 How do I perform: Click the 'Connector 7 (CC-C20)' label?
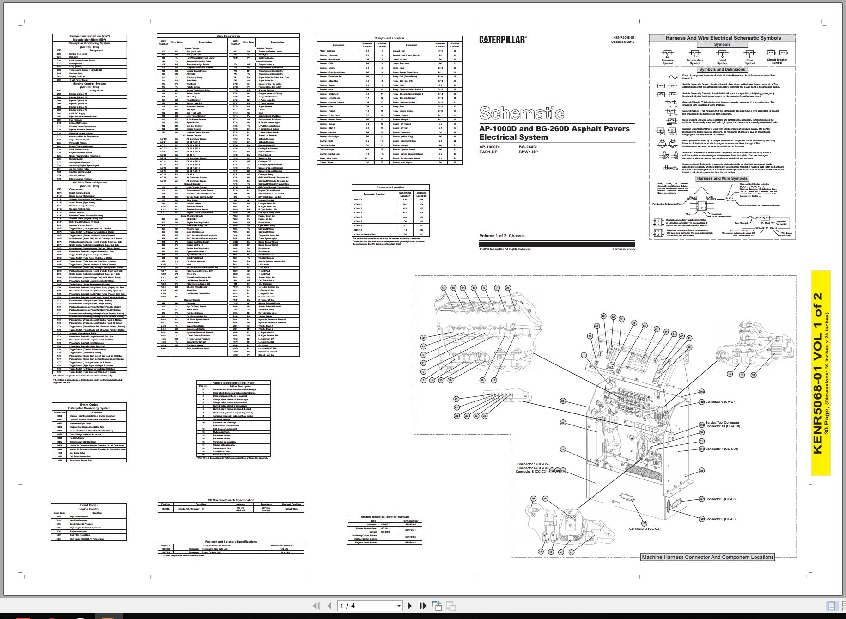[x=722, y=449]
